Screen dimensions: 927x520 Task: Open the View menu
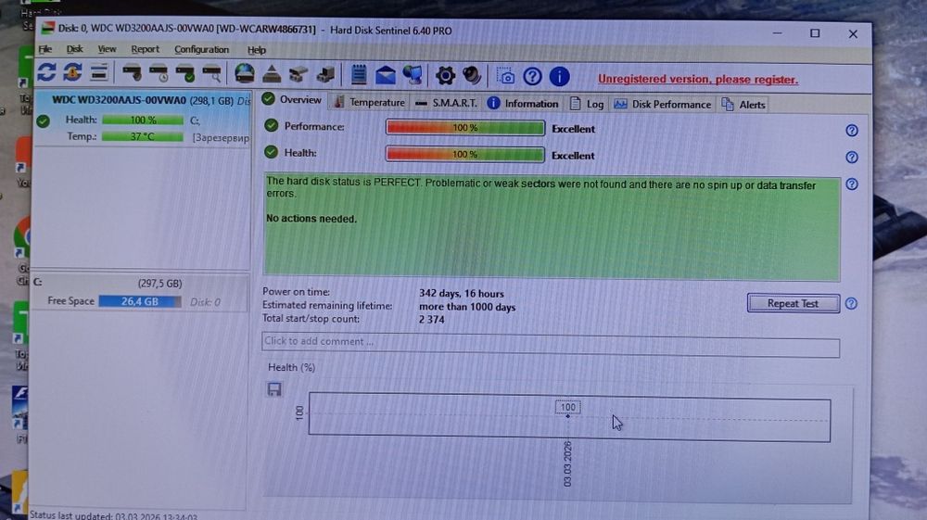[107, 49]
